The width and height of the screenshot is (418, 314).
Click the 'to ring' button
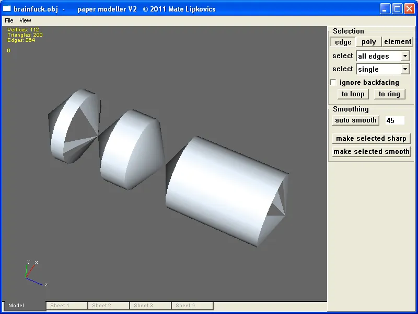(x=389, y=94)
